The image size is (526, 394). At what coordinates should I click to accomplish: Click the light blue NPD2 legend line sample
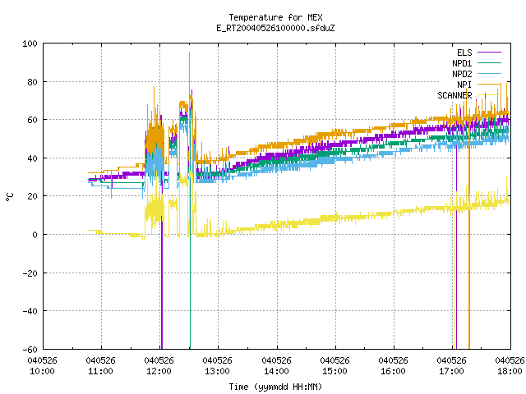click(489, 73)
